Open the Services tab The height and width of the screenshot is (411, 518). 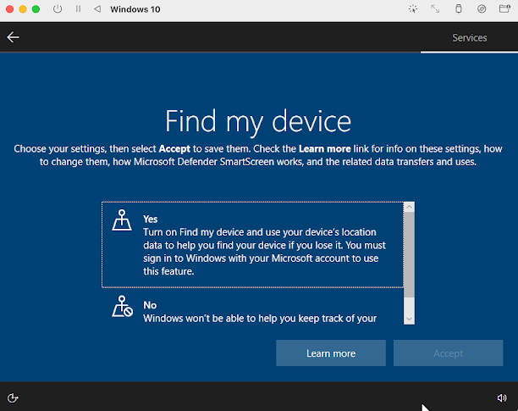(x=469, y=37)
